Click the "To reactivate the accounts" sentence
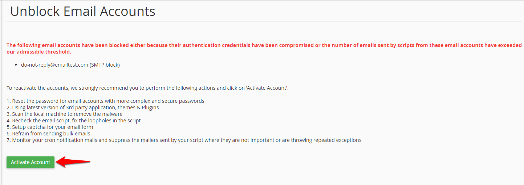The image size is (524, 185). [109, 88]
